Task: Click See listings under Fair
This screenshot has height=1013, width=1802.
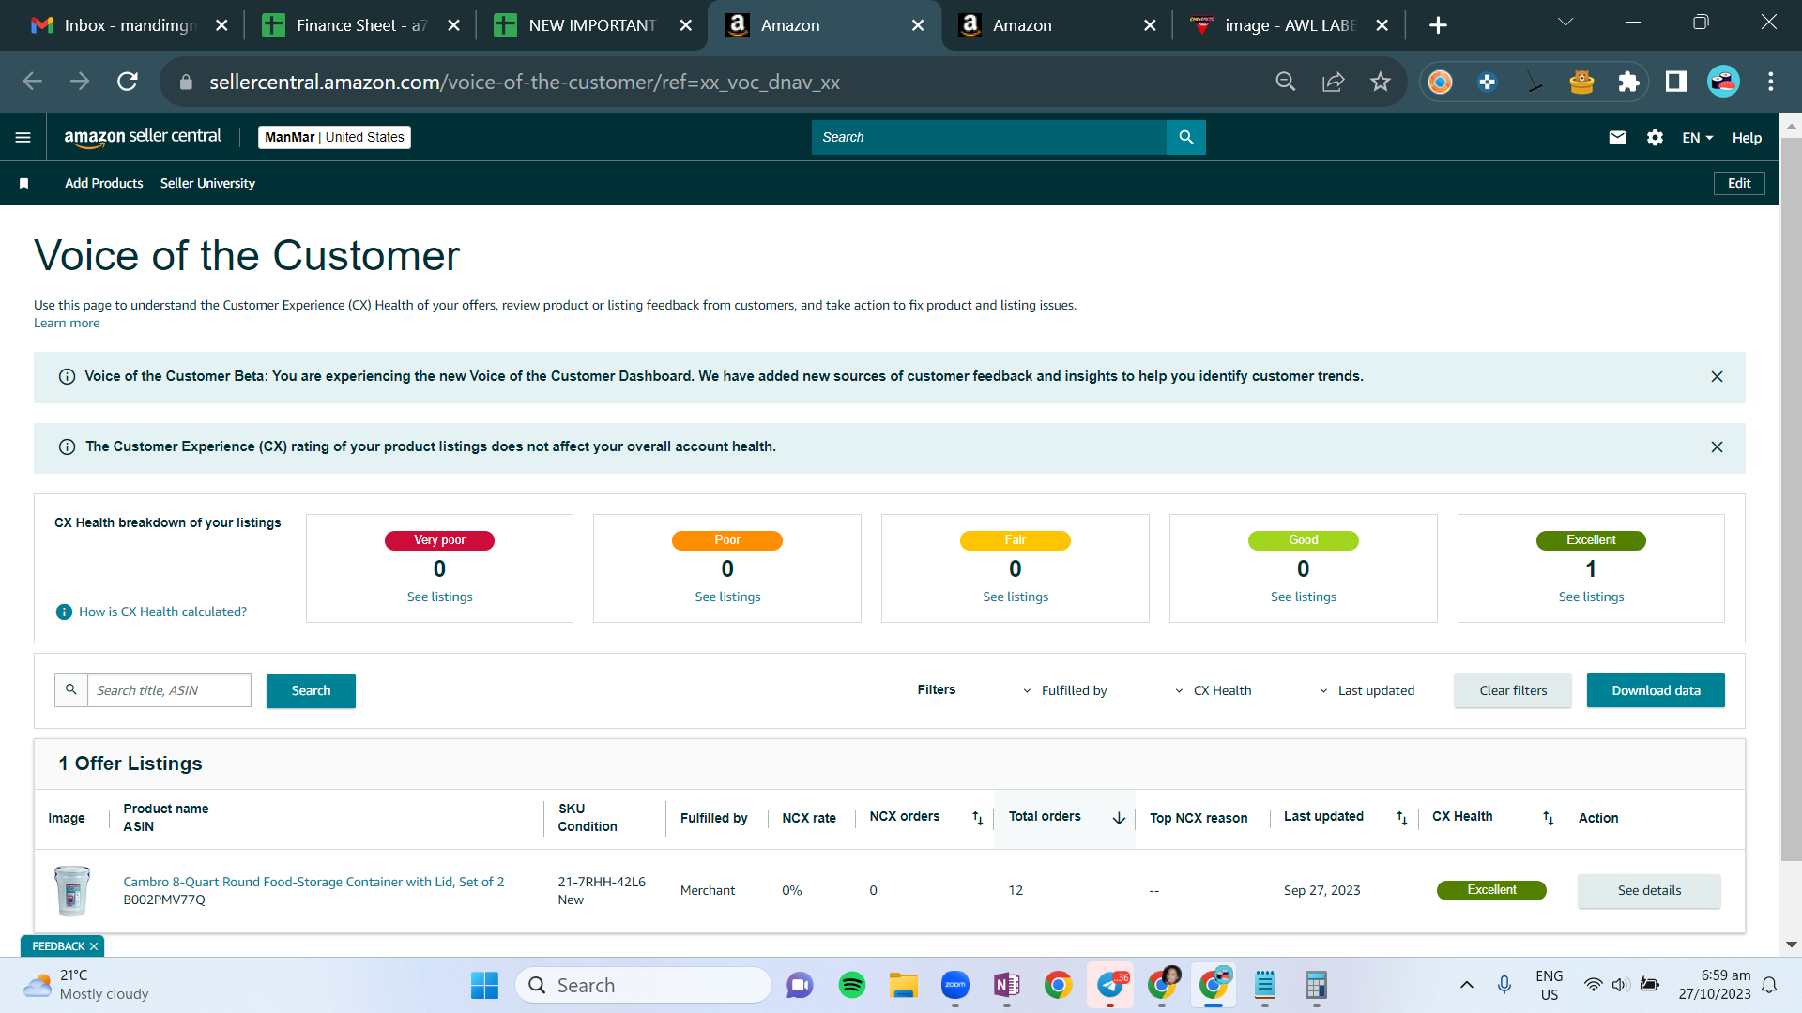Action: (x=1016, y=597)
